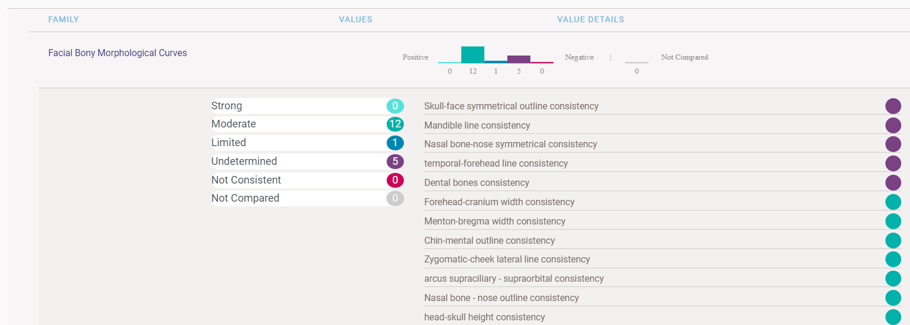Toggle the Moderate filter with count 12
The image size is (910, 325).
(307, 124)
